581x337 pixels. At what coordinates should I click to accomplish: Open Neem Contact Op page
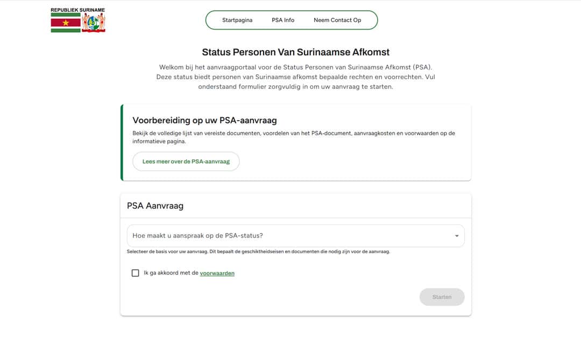click(337, 20)
